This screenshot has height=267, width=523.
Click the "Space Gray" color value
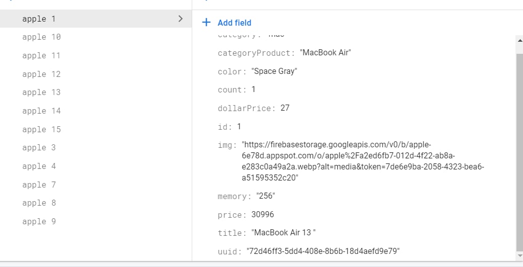pyautogui.click(x=274, y=71)
